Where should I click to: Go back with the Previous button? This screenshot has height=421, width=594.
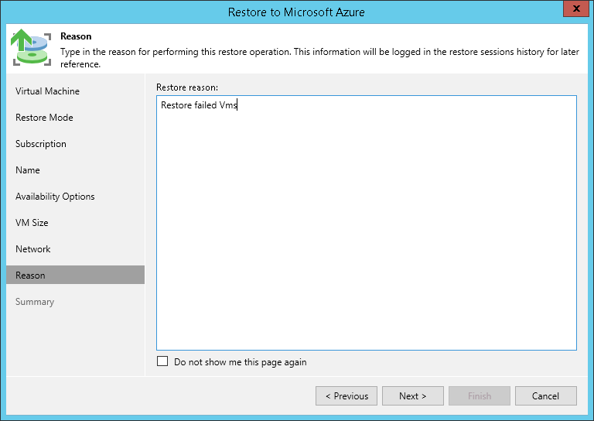tap(346, 396)
